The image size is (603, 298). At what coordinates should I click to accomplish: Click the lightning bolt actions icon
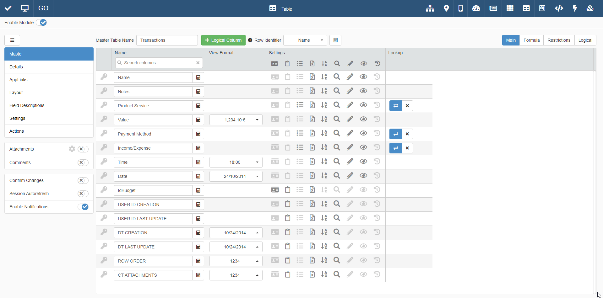coord(575,8)
